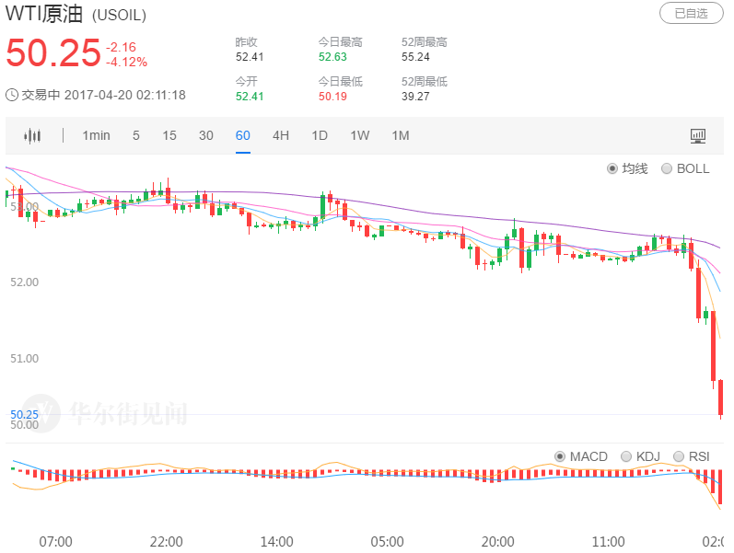Viewport: 734px width, 553px height.
Task: Switch chart to 4H timeframe
Action: pyautogui.click(x=281, y=136)
